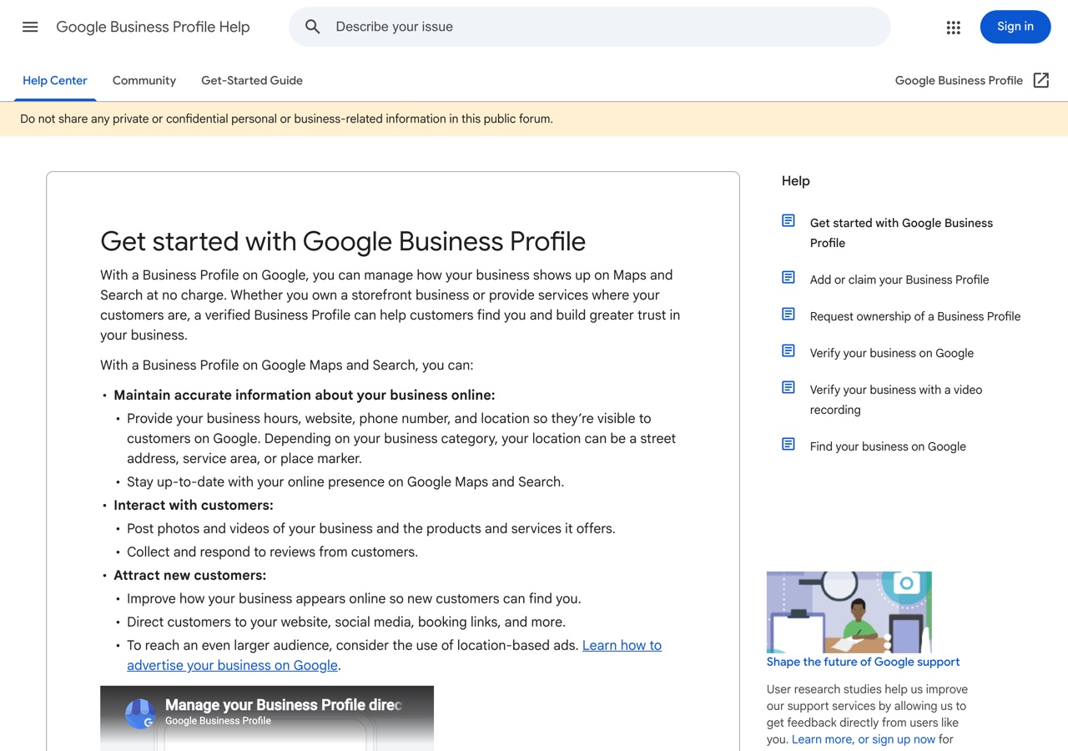Click the Sign in button
1068x751 pixels.
pyautogui.click(x=1015, y=27)
